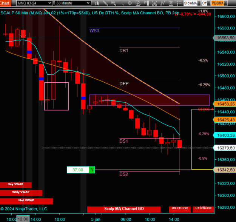Viewport: 236px width, 222px height.
Task: Click the orange 16453,26 price marker
Action: click(225, 104)
